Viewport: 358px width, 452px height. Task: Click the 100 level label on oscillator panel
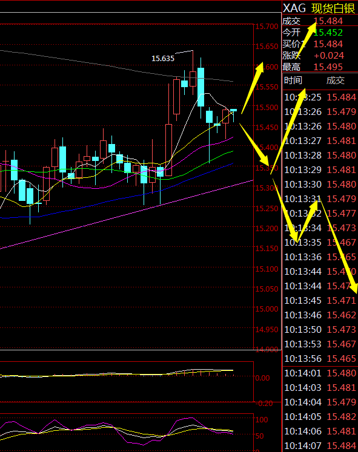coord(262,420)
